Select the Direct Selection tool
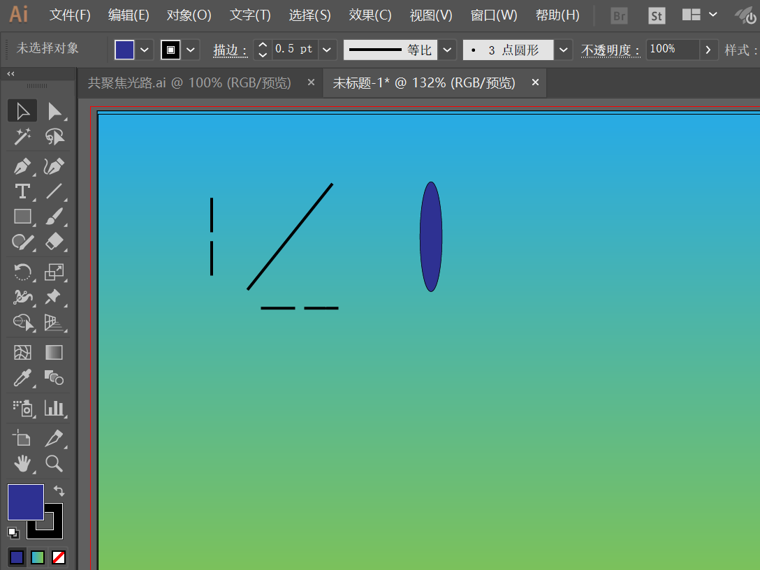 click(x=54, y=111)
